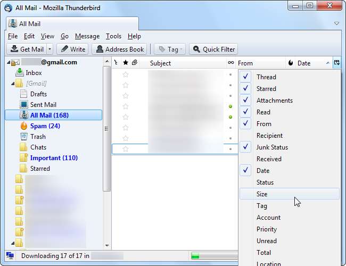Open the Address Book
Screen dimensions: 346x266
120,49
